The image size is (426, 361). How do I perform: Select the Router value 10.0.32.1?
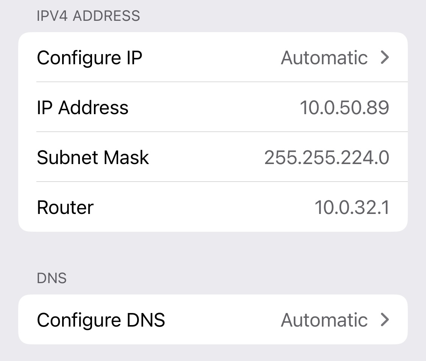coord(352,207)
